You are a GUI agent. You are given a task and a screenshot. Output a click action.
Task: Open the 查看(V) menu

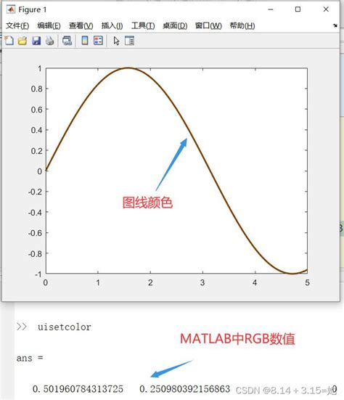[x=81, y=25]
